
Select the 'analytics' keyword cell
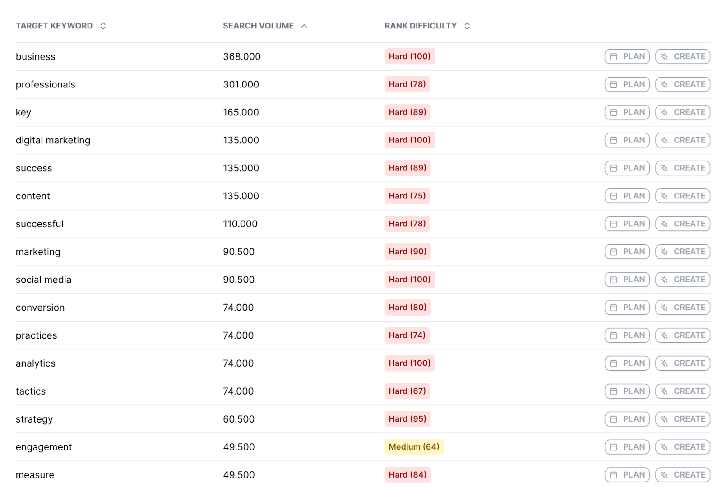36,363
